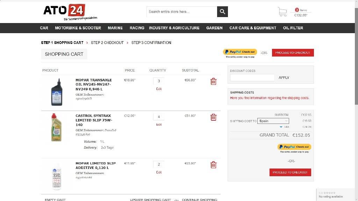Open the Marine menu
This screenshot has width=358, height=201.
click(115, 28)
